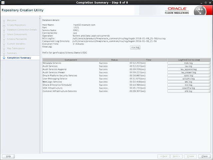Open the opss.log logfile

coord(189,76)
